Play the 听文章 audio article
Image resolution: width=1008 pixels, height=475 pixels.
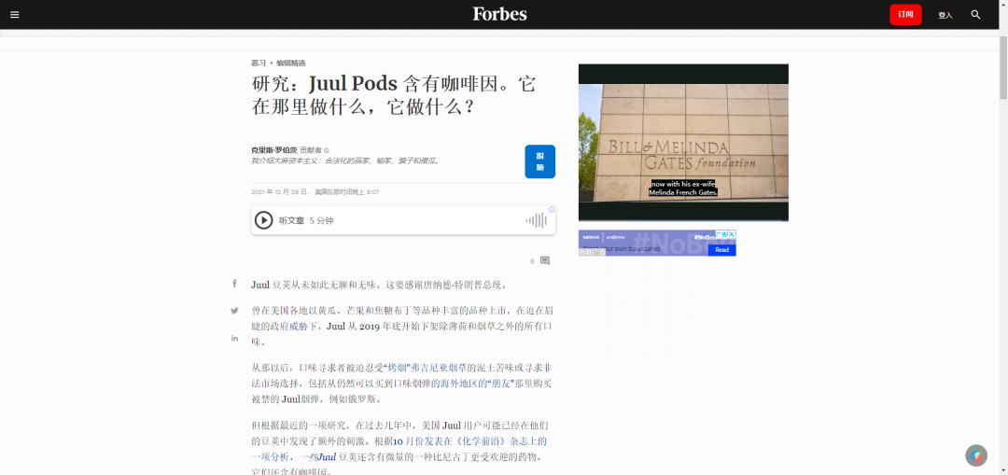263,220
